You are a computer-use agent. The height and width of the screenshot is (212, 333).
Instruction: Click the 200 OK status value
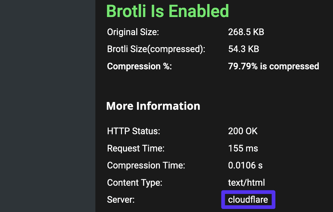click(243, 131)
